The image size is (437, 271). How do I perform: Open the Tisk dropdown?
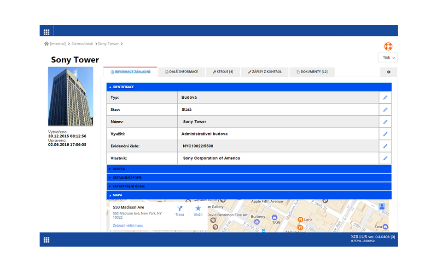(387, 58)
